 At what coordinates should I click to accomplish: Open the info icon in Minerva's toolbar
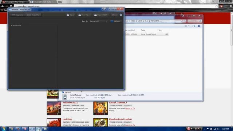click(x=121, y=15)
